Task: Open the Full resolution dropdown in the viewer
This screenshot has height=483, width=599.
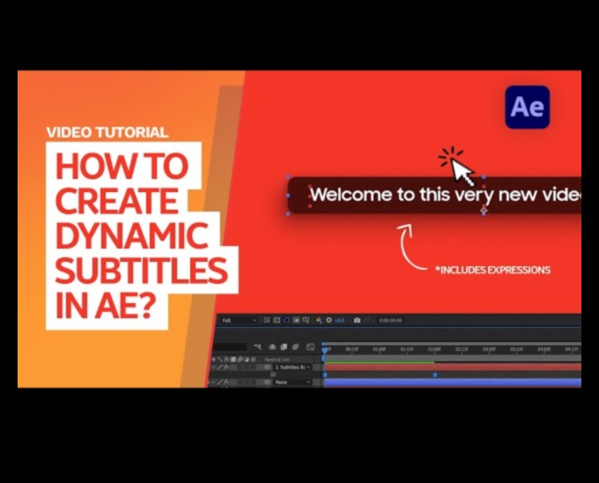Action: [x=240, y=320]
